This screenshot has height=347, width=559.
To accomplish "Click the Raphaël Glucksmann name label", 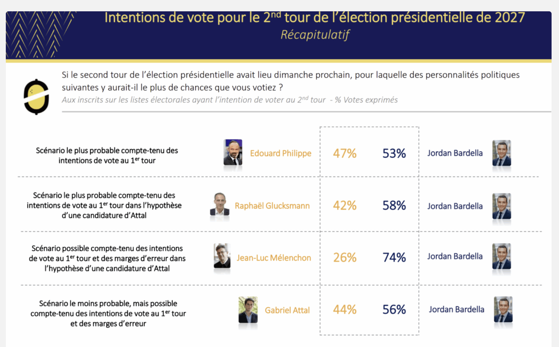I will tap(272, 206).
